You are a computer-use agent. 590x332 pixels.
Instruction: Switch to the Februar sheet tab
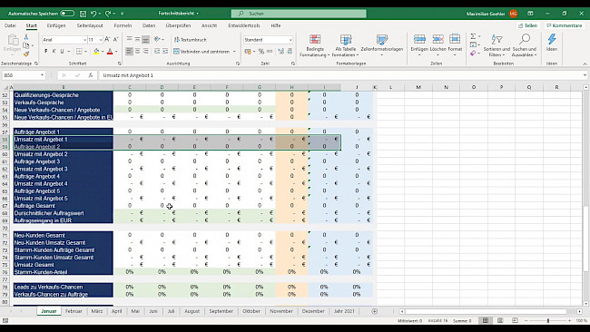[74, 311]
